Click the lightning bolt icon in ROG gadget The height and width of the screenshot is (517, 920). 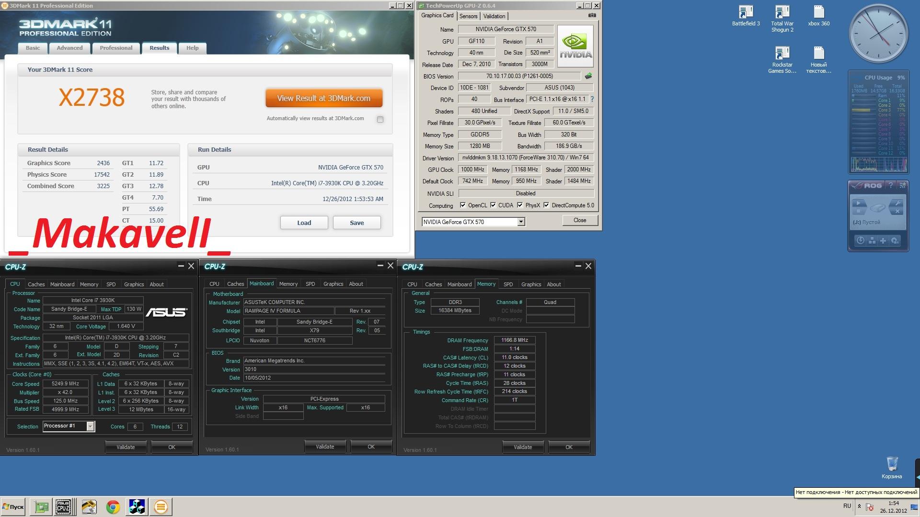[x=861, y=240]
